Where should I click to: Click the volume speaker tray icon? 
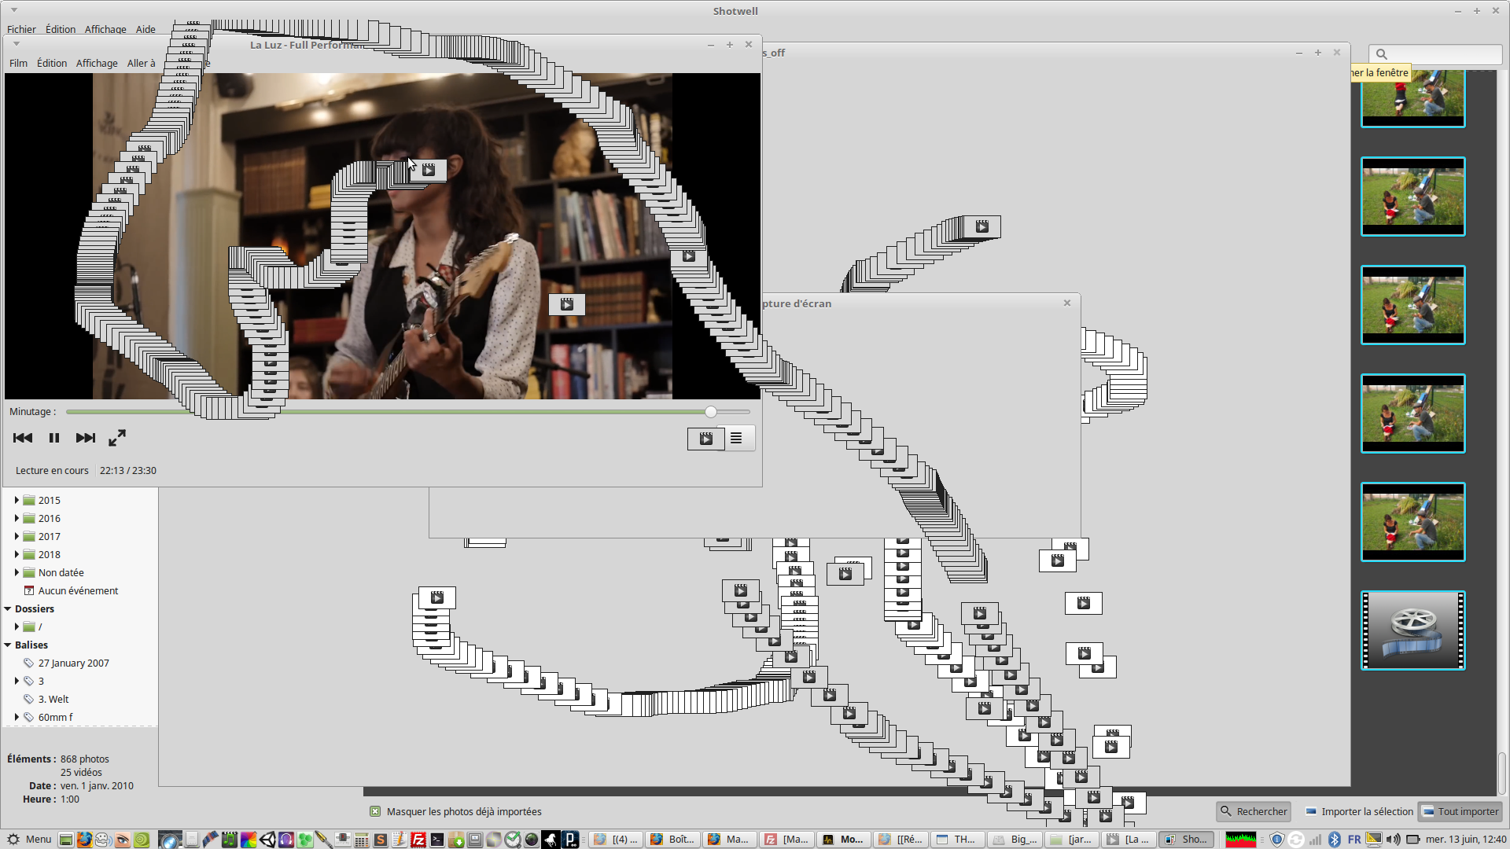(x=1393, y=840)
